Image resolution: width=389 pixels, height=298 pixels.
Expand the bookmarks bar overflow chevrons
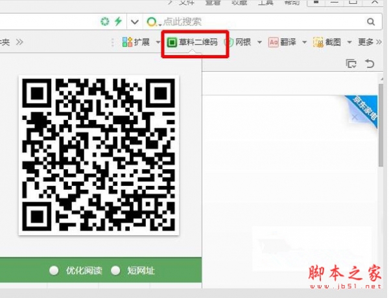point(19,42)
